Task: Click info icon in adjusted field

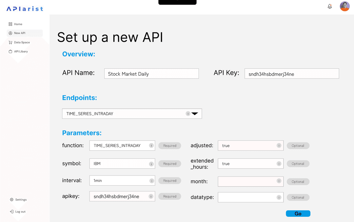Action: click(x=279, y=145)
